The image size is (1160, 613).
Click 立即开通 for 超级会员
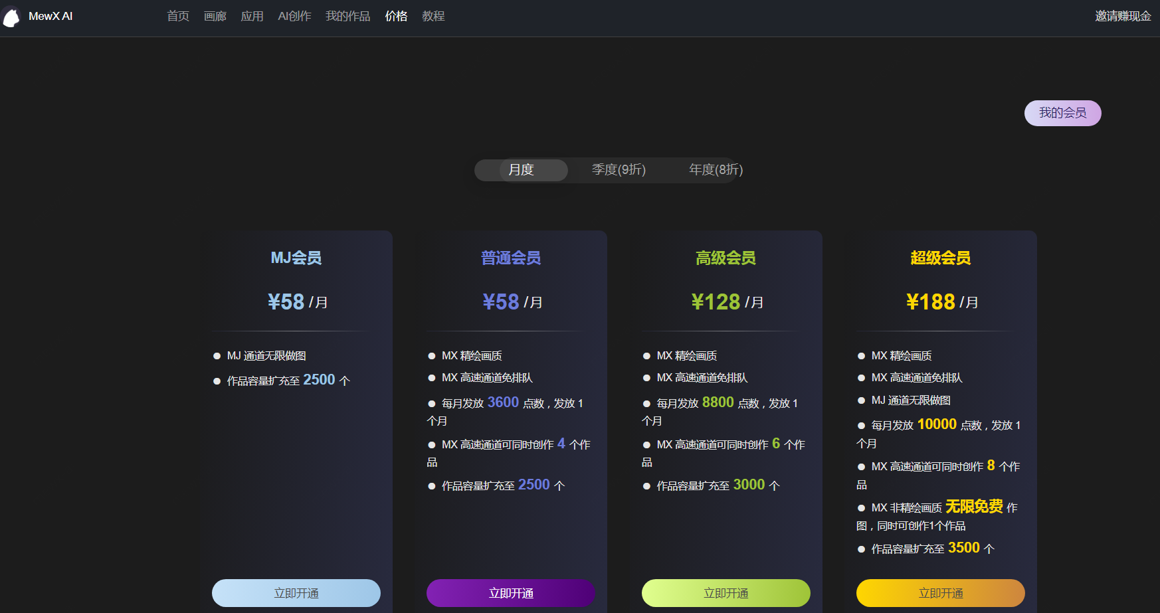pos(941,593)
